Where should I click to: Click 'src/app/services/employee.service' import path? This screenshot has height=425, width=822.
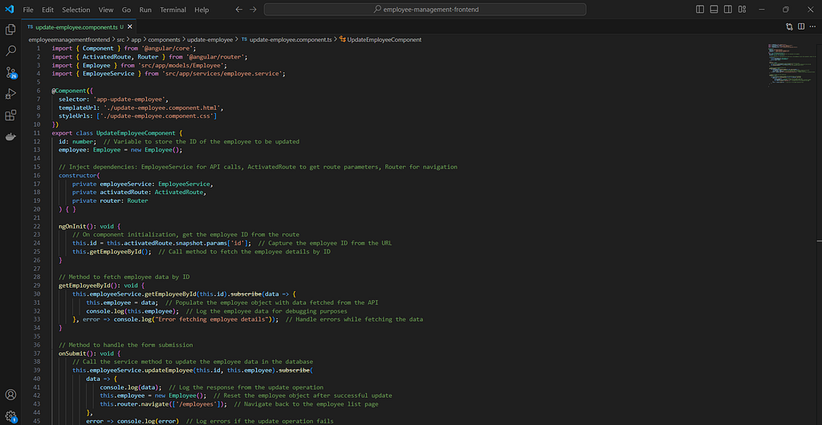click(223, 74)
